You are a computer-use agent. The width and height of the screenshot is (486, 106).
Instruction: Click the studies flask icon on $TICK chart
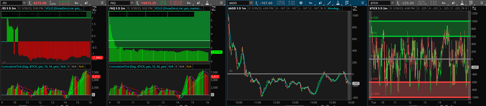[462, 3]
